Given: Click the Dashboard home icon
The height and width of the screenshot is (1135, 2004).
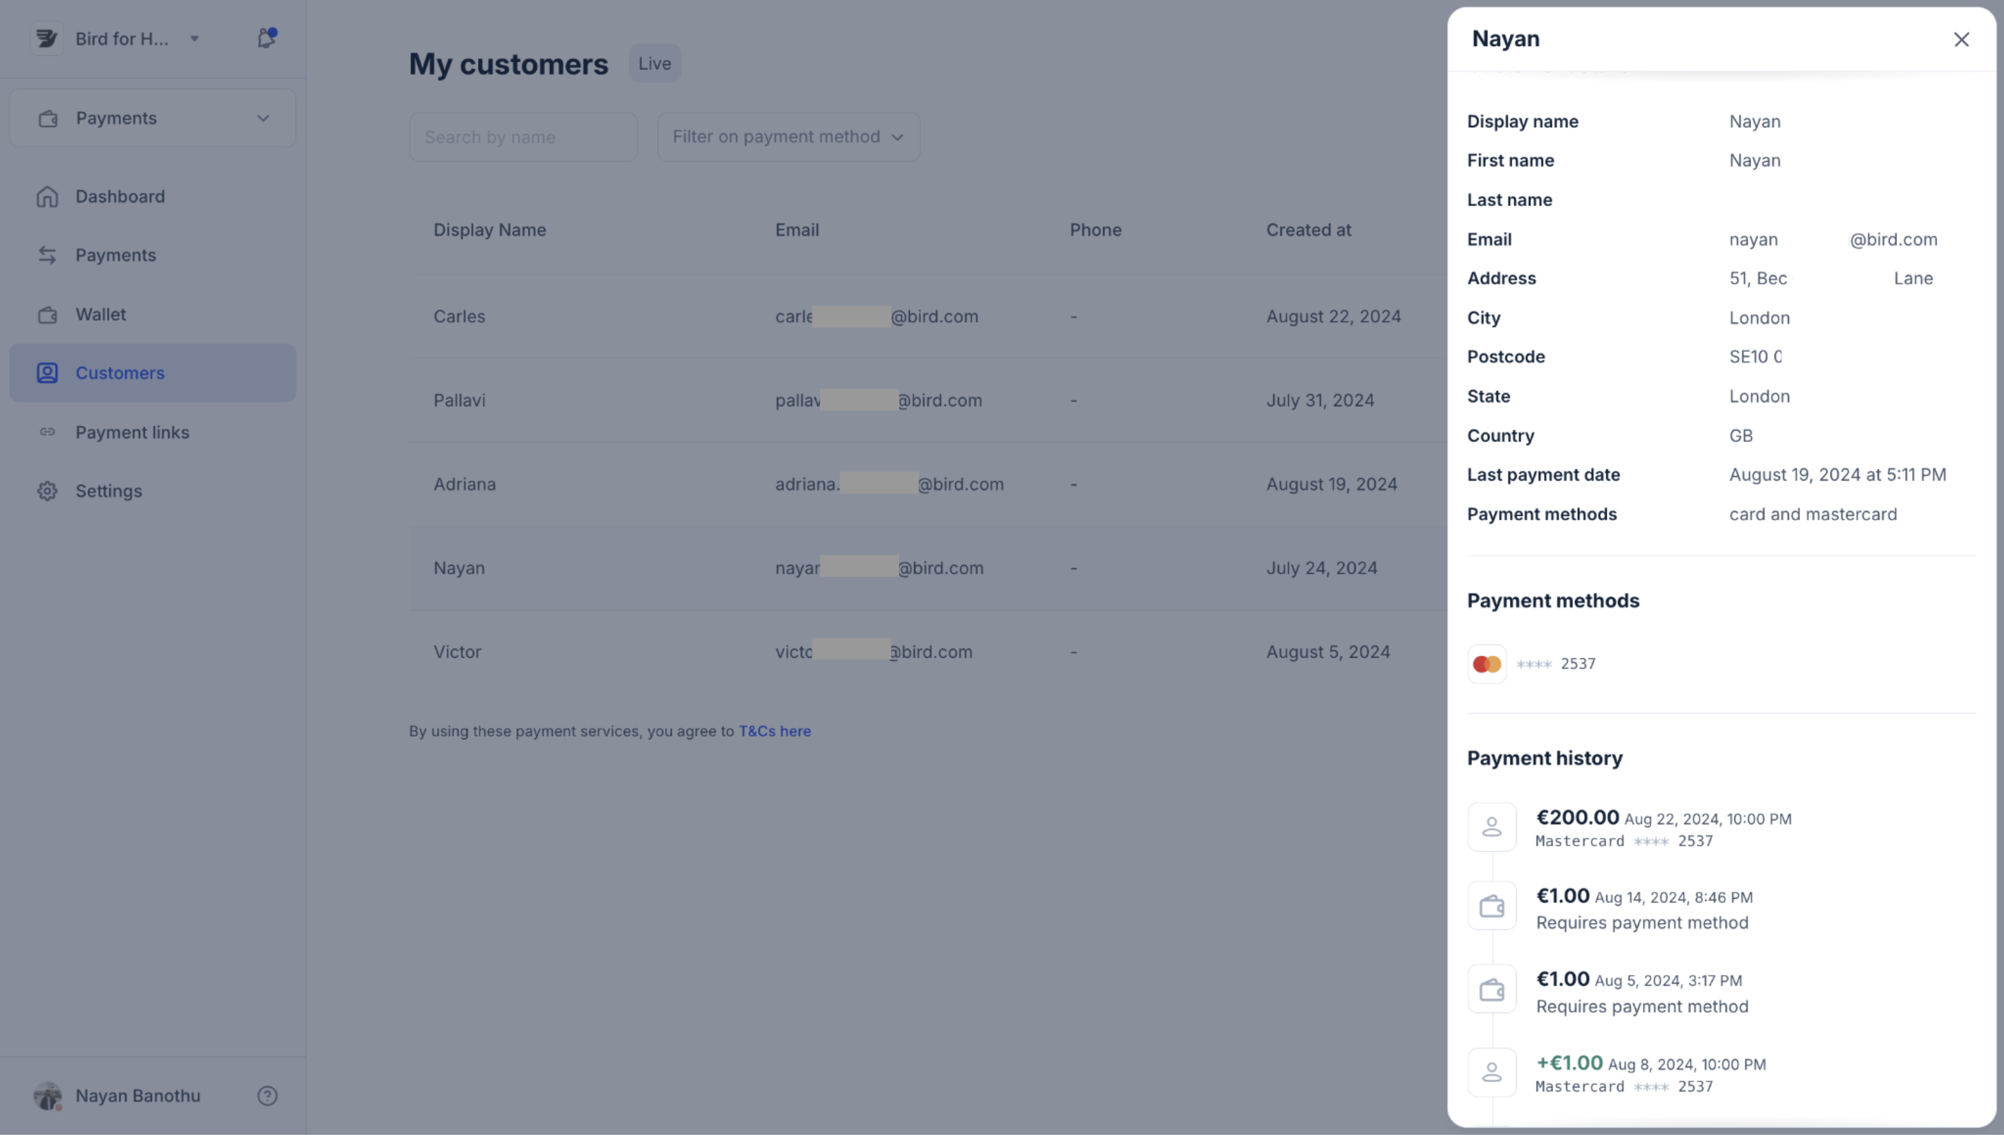Looking at the screenshot, I should coord(47,196).
